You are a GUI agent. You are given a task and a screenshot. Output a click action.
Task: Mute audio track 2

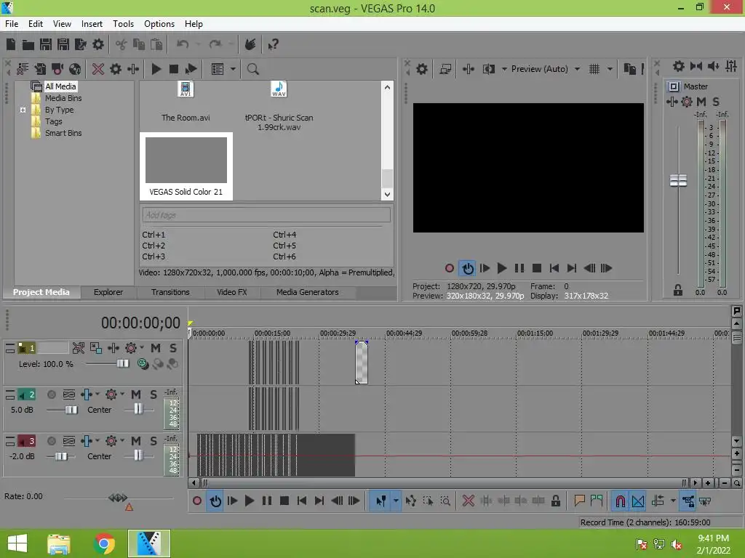pyautogui.click(x=136, y=395)
